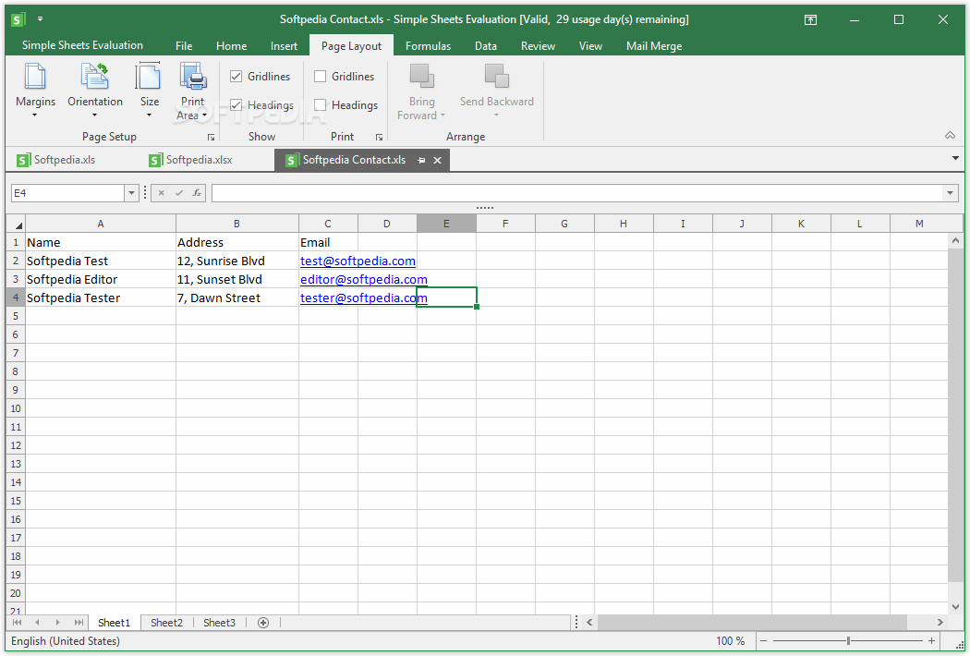Uncheck Show Gridlines checkbox
The width and height of the screenshot is (970, 656).
tap(236, 76)
